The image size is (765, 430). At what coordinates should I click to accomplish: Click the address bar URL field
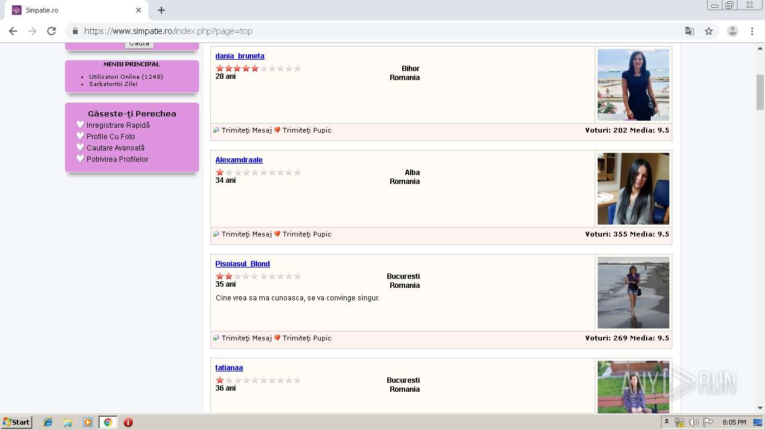click(x=382, y=31)
